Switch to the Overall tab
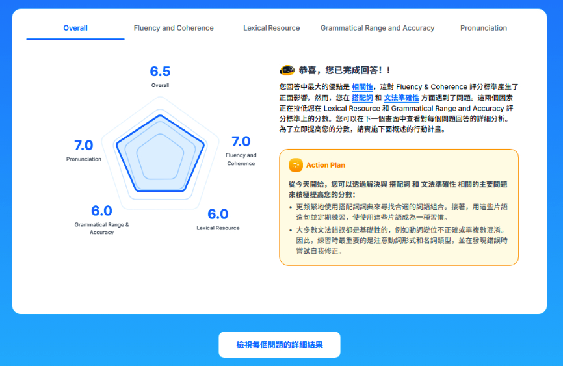The image size is (563, 366). 75,28
